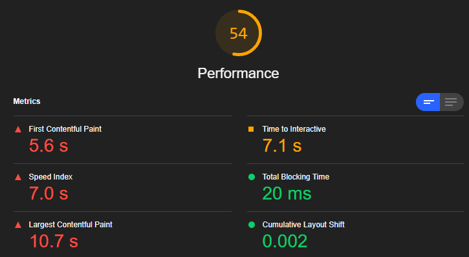Switch metrics to compact view toggle
The width and height of the screenshot is (469, 257).
click(x=428, y=102)
